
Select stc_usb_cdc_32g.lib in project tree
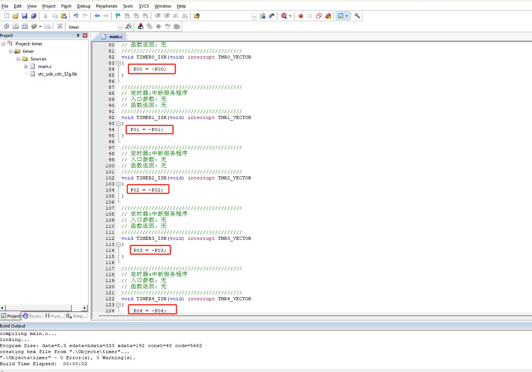tap(57, 74)
